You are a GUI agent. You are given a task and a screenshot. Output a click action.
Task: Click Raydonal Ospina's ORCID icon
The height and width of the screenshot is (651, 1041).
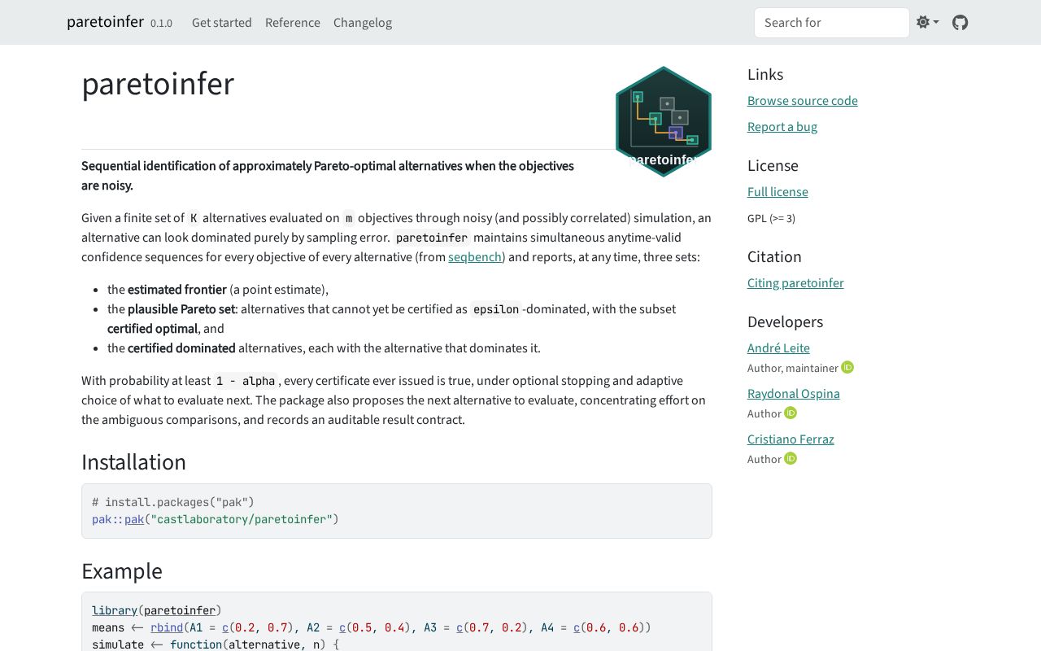[x=791, y=413]
